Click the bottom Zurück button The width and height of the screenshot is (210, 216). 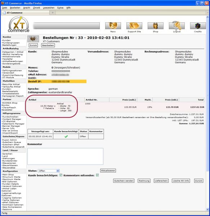pos(199,181)
